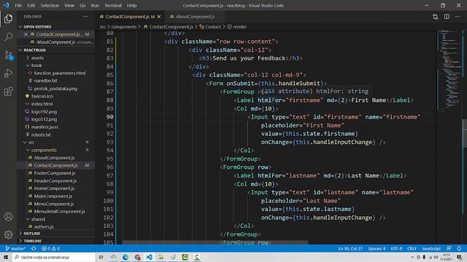Image resolution: width=467 pixels, height=262 pixels.
Task: Open MenudetailComponent.js file
Action: coord(59,212)
